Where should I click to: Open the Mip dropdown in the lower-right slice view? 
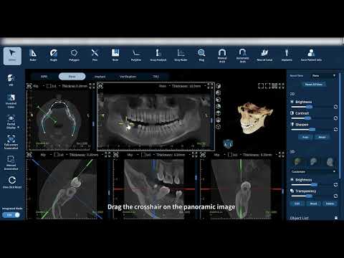[219, 155]
